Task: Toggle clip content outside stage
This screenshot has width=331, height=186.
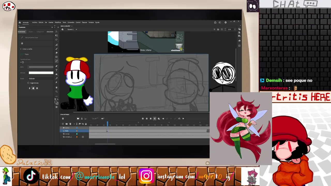Action: tap(222, 29)
